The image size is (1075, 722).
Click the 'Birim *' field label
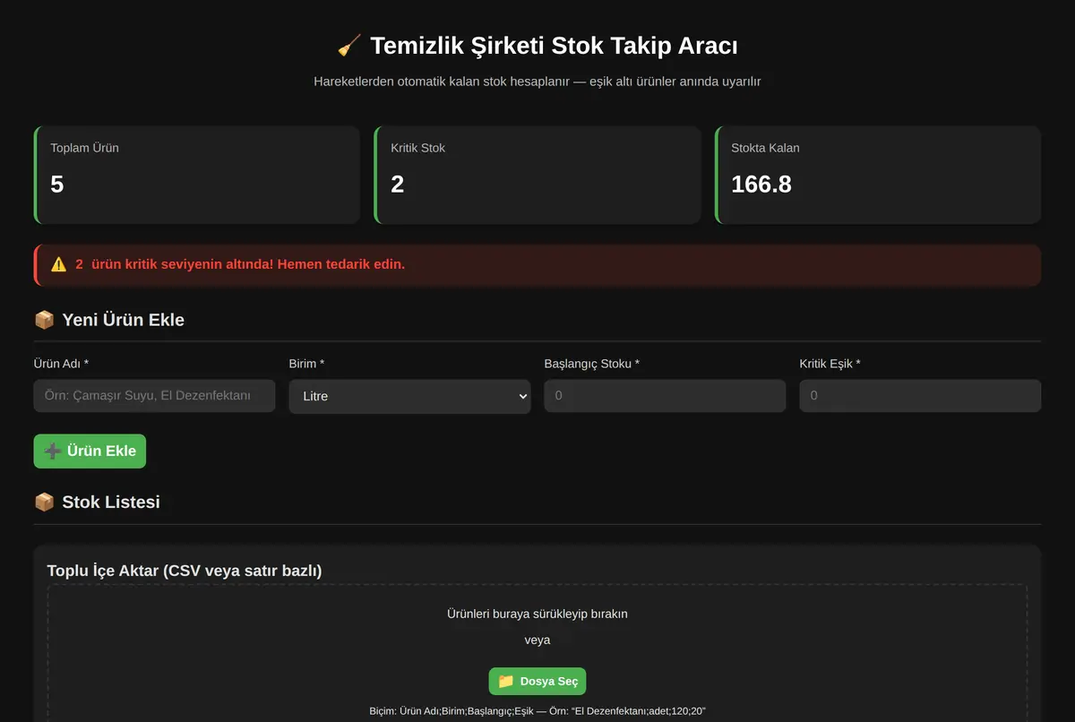(306, 364)
